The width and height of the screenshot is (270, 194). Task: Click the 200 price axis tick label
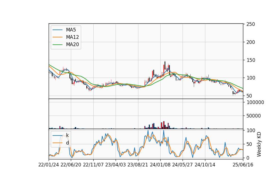(x=251, y=42)
